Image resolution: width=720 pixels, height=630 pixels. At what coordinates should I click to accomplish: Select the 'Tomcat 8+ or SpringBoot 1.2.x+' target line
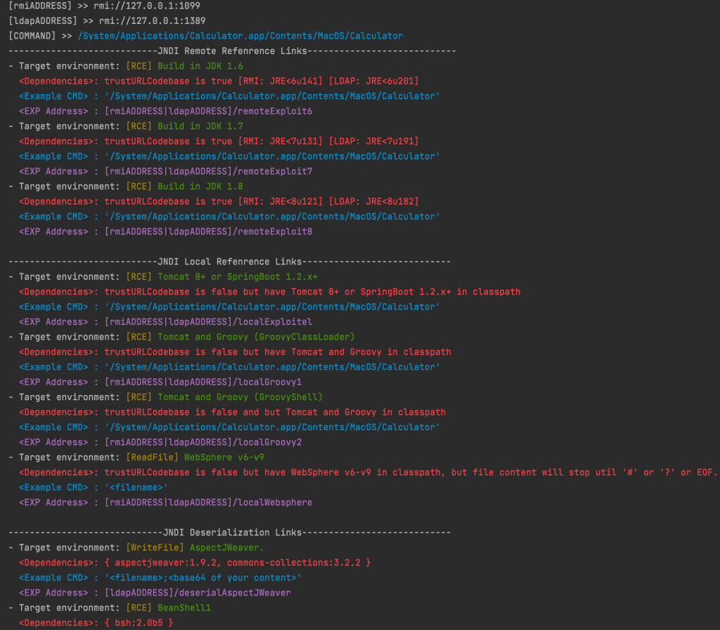(x=163, y=277)
